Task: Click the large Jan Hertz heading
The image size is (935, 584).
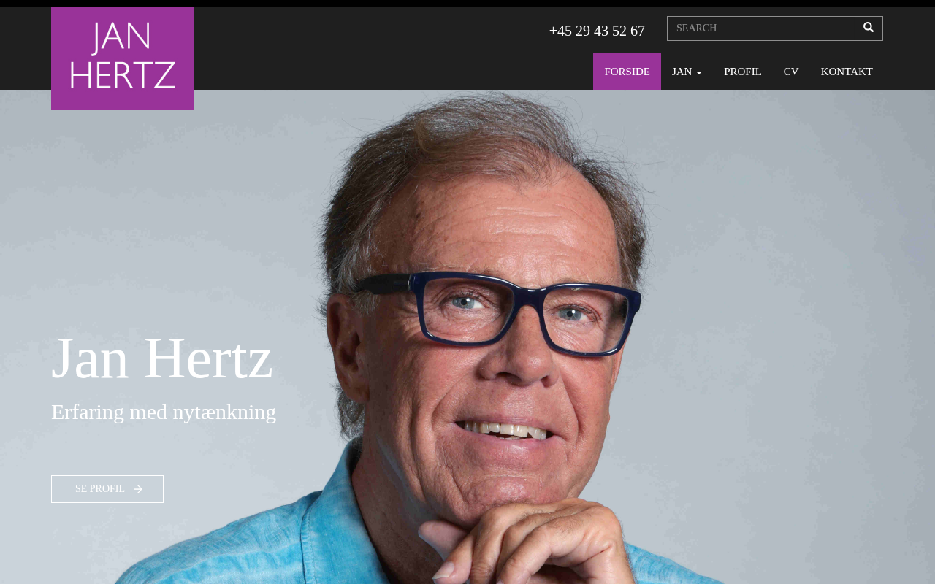Action: click(x=161, y=358)
